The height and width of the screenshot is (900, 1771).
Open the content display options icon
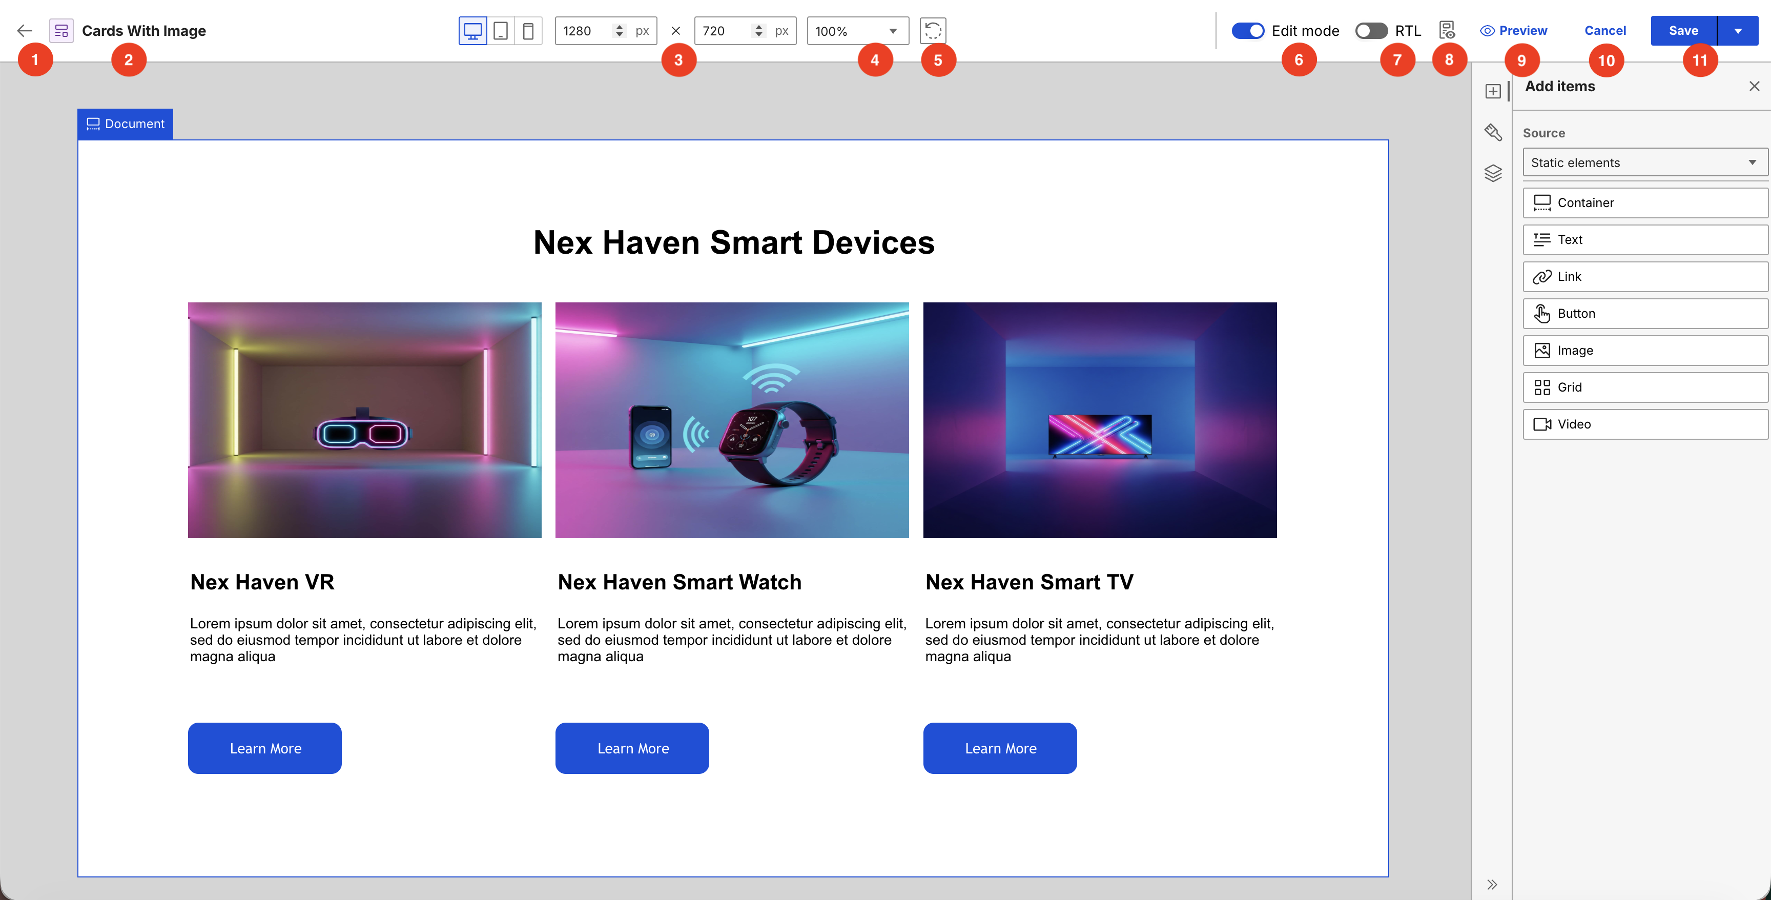pyautogui.click(x=1447, y=30)
